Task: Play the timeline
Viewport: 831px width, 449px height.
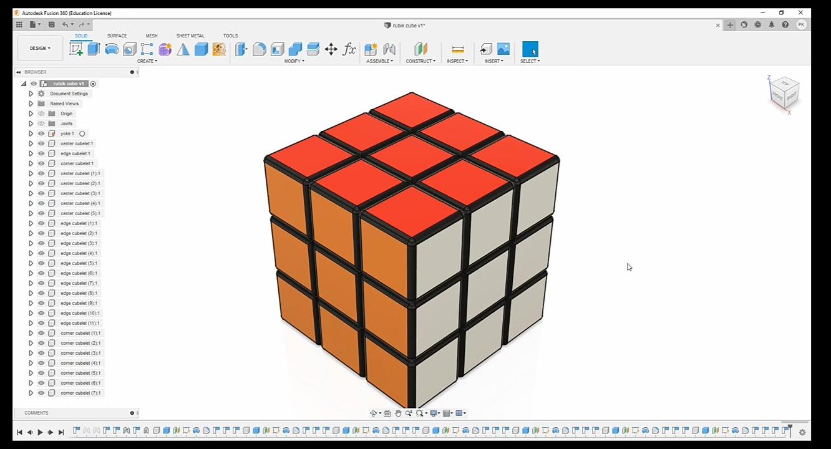Action: (x=40, y=432)
